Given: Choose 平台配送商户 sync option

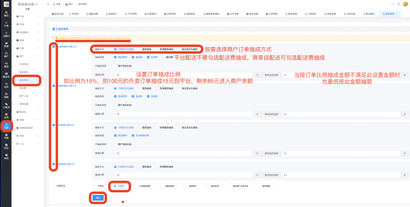Looking at the screenshot, I should (x=144, y=186).
